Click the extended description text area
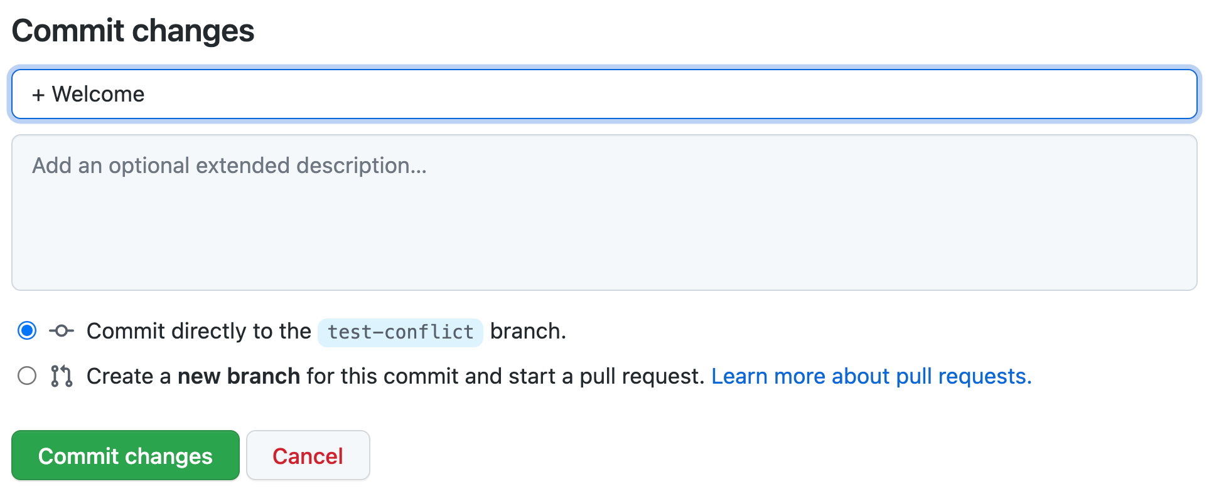The height and width of the screenshot is (489, 1209). pos(604,213)
